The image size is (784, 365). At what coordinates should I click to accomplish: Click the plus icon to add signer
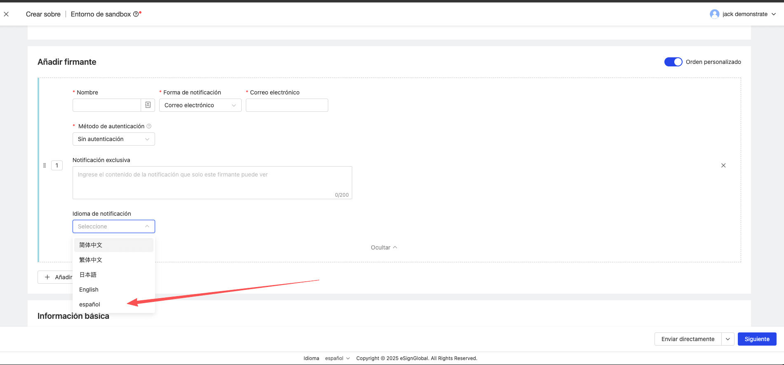(x=47, y=277)
